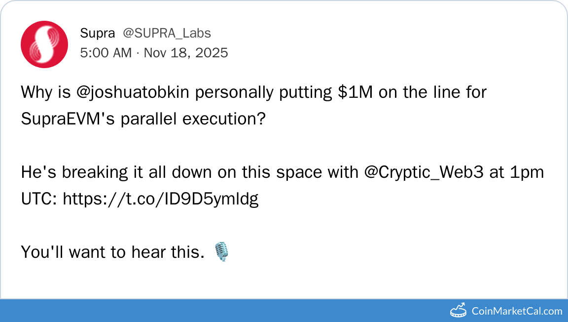Click the "You'll want to hear this." line
Screen dimensions: 568x322
[112, 252]
